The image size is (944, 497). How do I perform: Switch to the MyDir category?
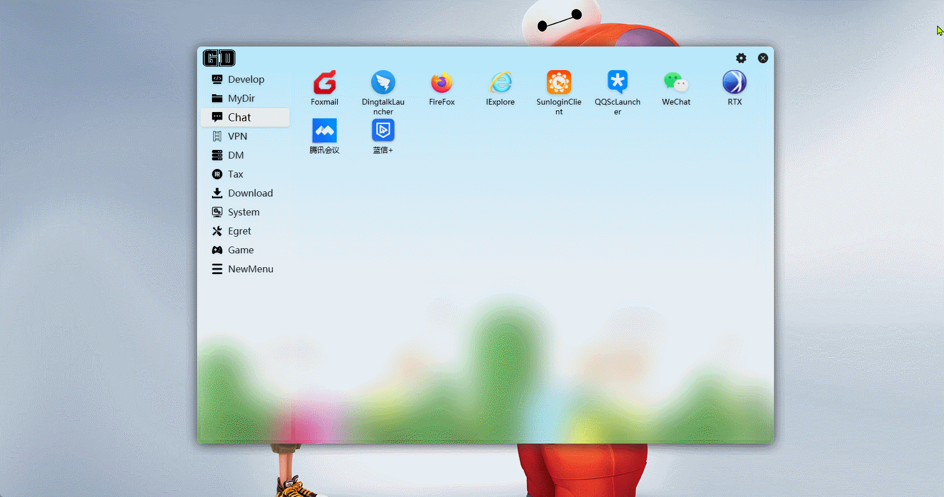245,98
